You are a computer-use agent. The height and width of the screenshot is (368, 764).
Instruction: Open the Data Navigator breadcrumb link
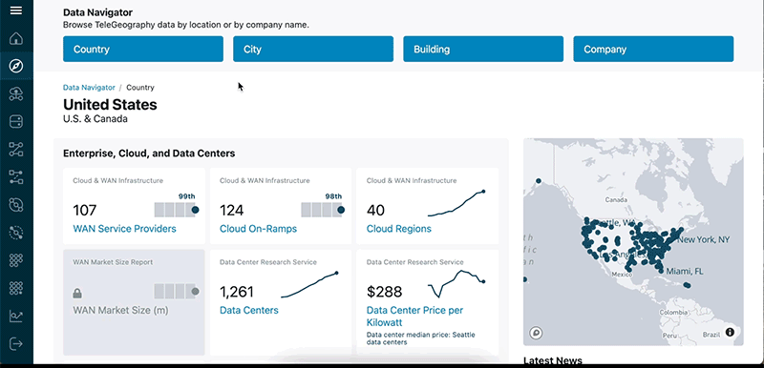click(89, 88)
